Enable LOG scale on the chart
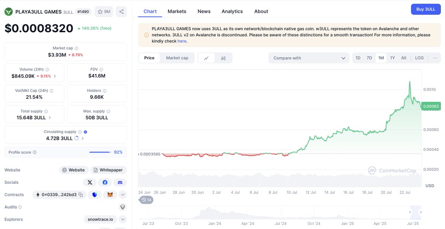The image size is (445, 229). click(x=419, y=58)
